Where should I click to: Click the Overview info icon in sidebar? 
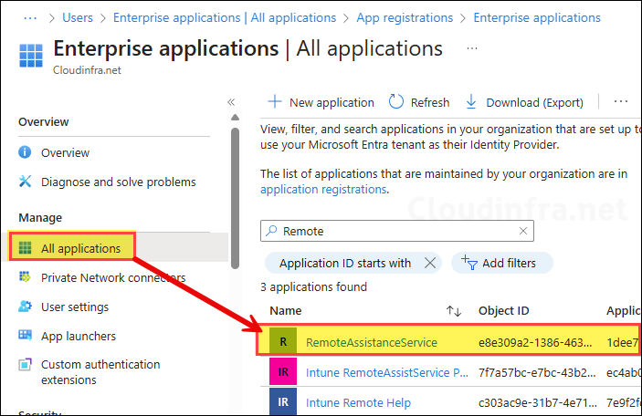(x=26, y=152)
